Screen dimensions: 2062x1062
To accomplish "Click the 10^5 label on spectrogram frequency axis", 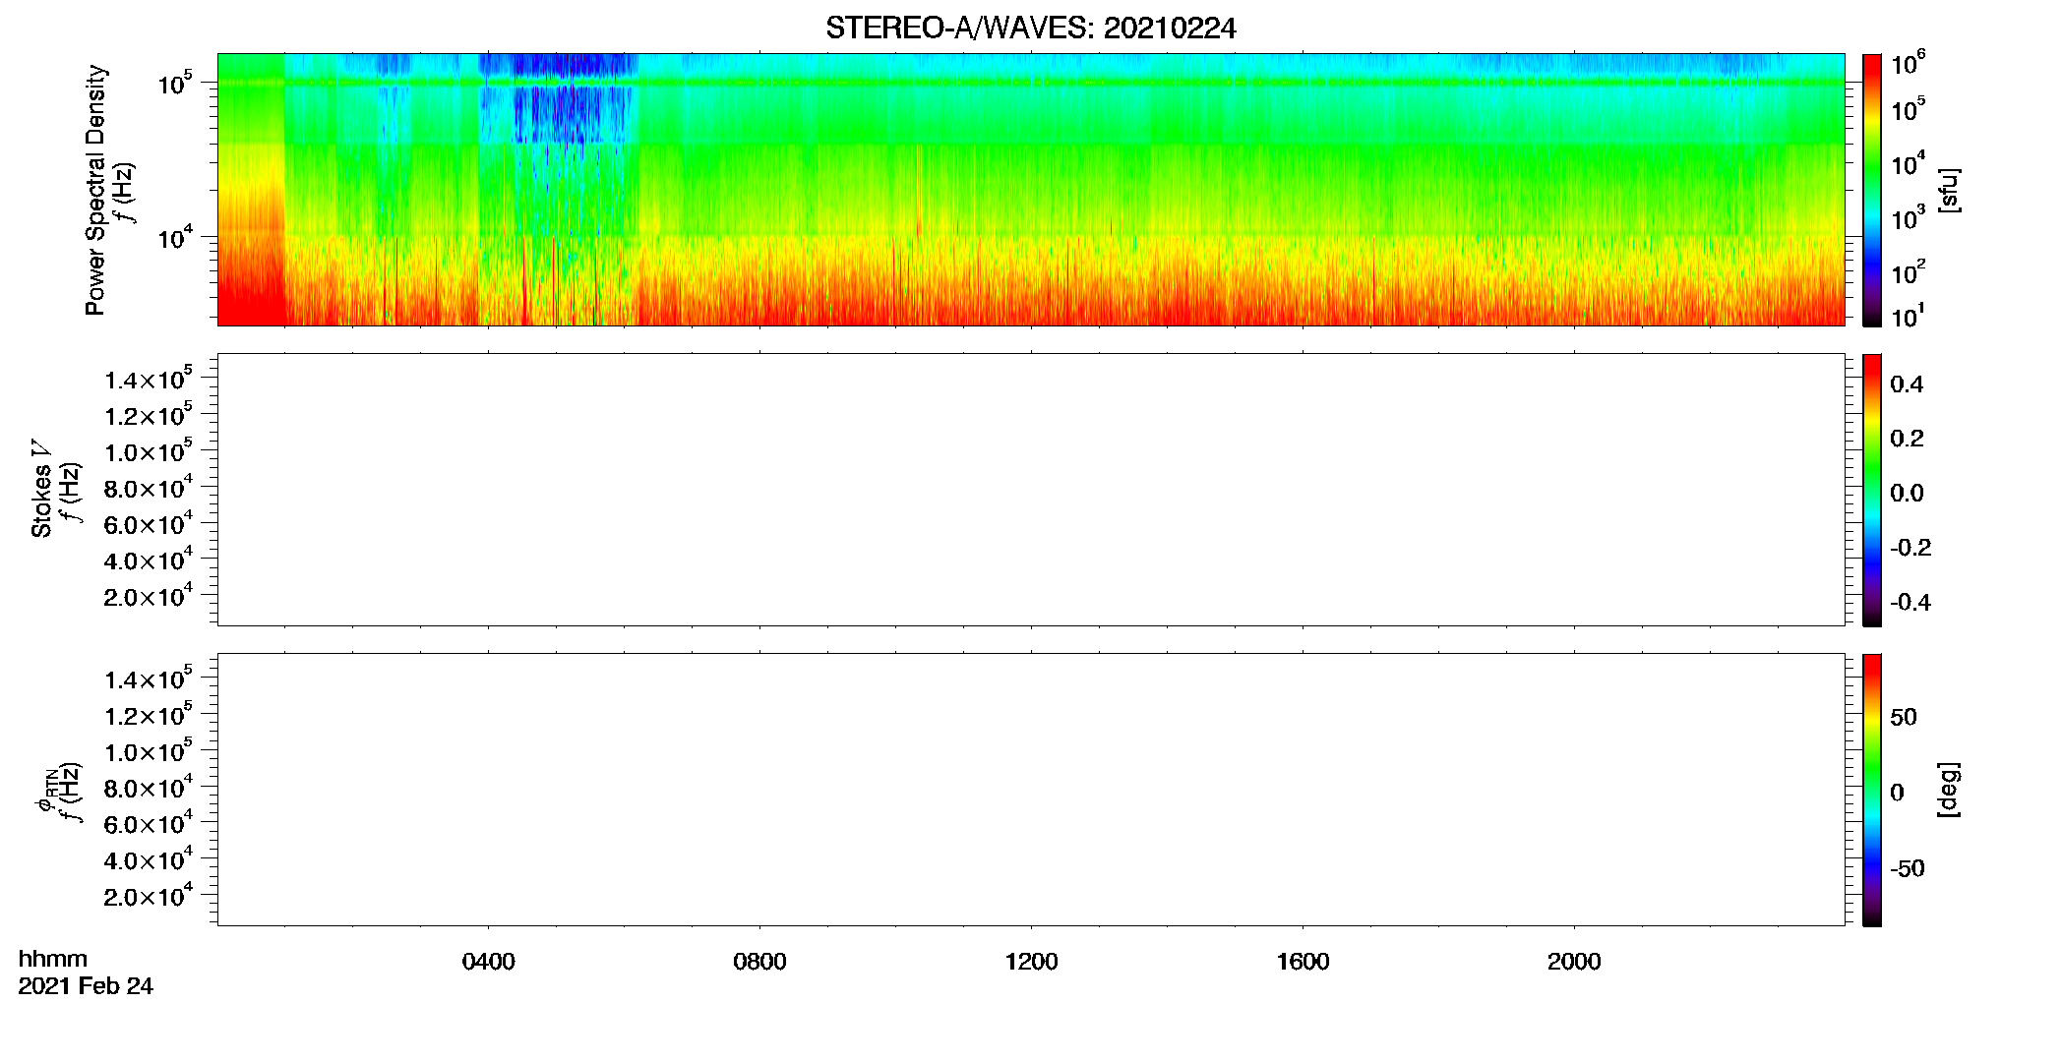I will [x=174, y=84].
